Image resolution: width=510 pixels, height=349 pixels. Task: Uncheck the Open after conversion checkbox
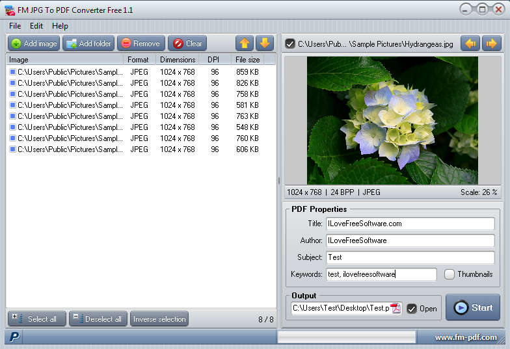click(x=412, y=309)
